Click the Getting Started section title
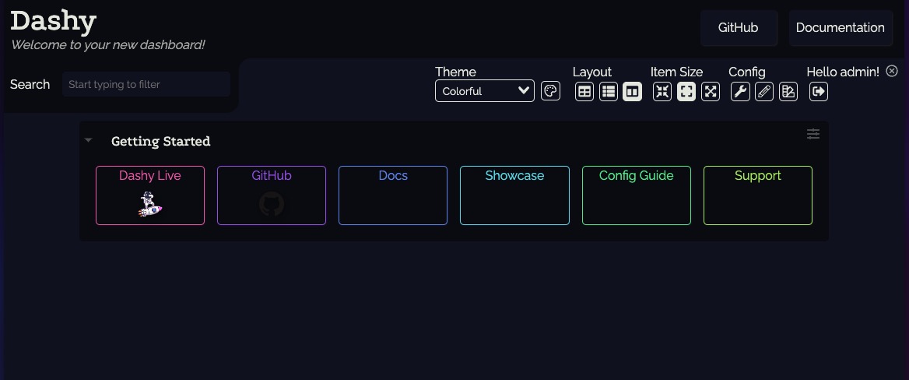Screen dimensions: 909x380 [160, 141]
